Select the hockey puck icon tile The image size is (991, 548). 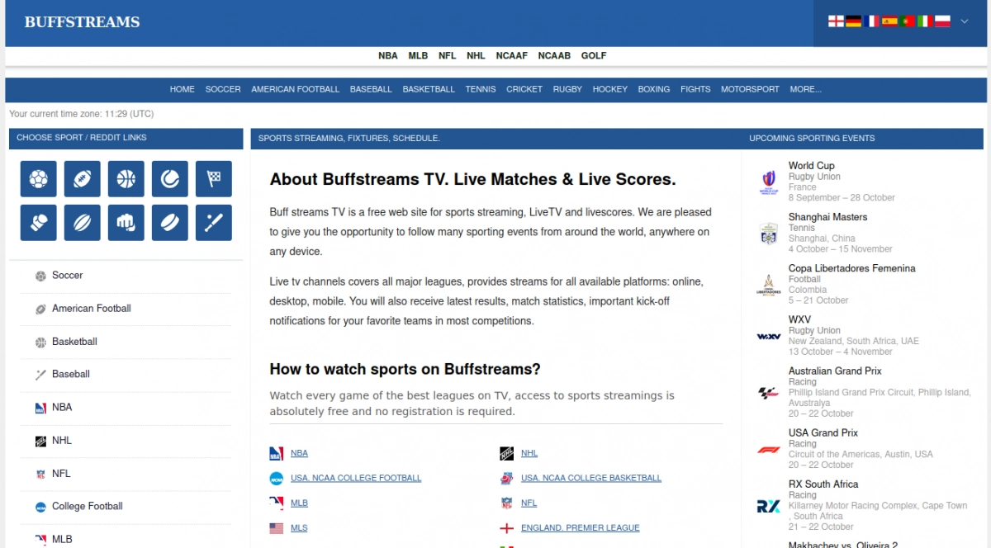[x=170, y=223]
